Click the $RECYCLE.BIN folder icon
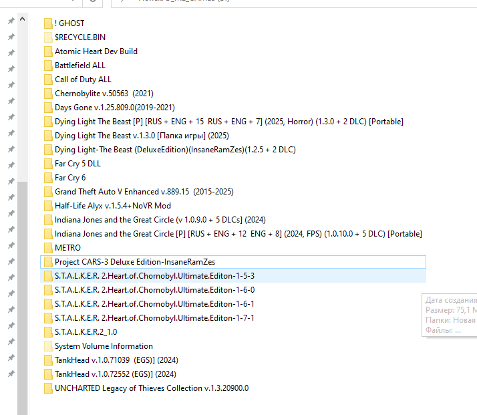477x415 pixels. pos(48,37)
